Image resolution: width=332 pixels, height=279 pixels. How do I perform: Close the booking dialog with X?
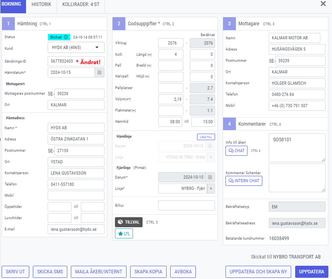[x=323, y=4]
